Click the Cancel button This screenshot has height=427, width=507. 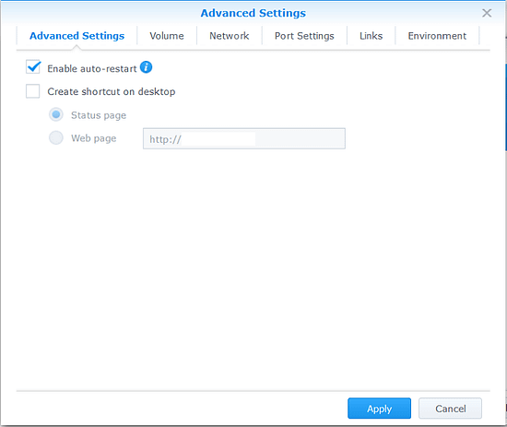coord(451,409)
